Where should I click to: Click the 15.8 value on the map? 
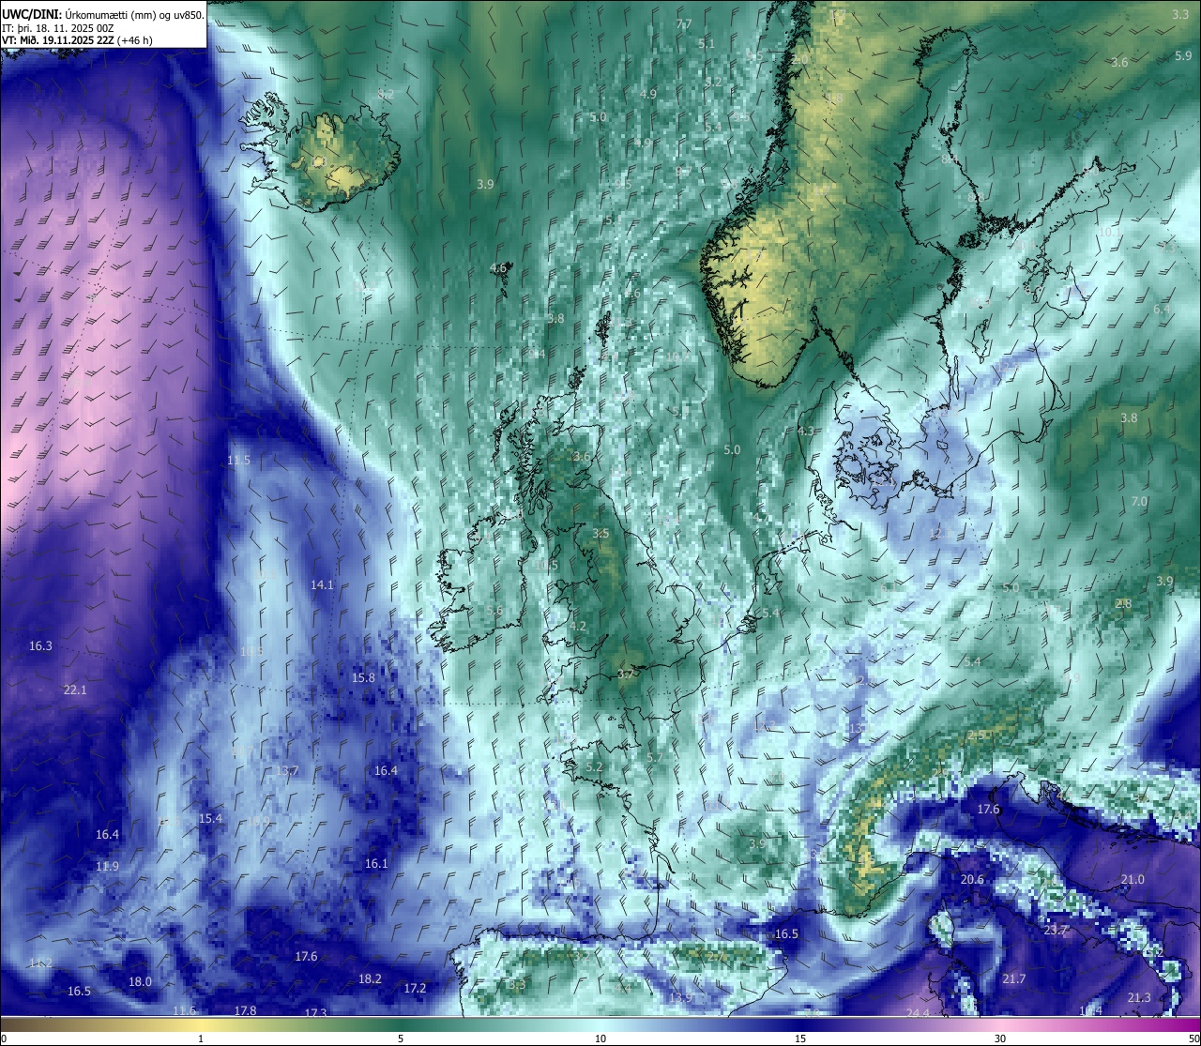click(363, 677)
